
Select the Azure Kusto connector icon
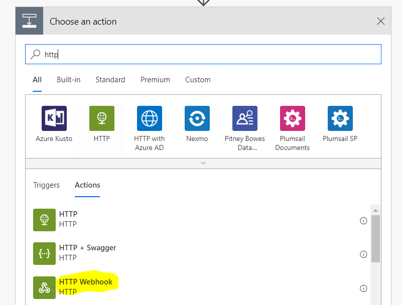point(54,118)
